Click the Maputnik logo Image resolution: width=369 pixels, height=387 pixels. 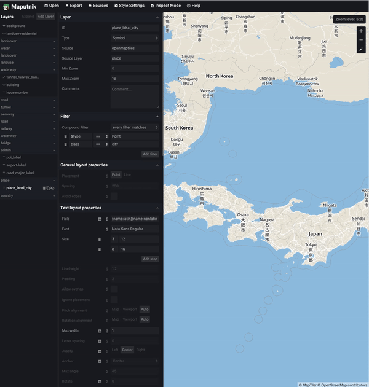(x=20, y=7)
